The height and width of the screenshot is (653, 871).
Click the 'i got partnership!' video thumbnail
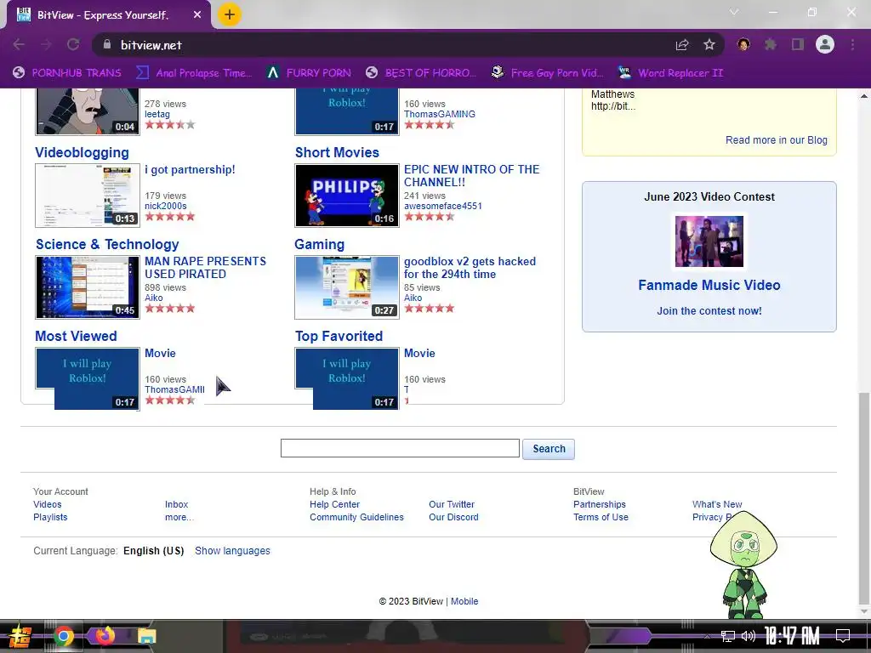coord(88,196)
